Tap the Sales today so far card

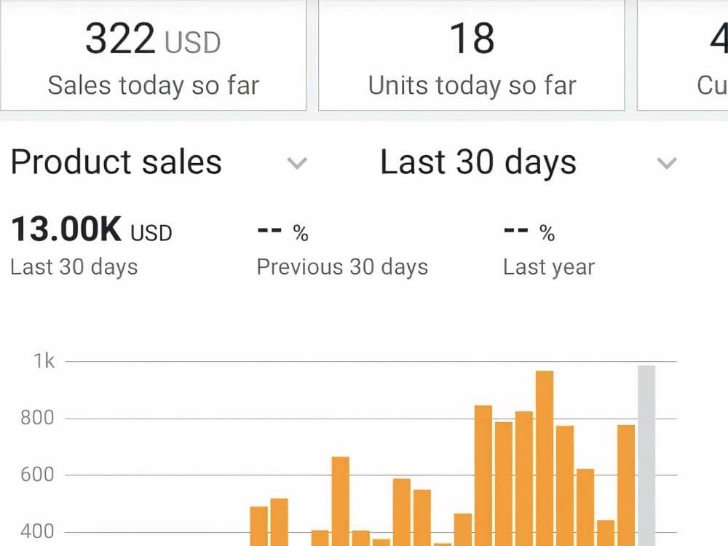coord(153,55)
